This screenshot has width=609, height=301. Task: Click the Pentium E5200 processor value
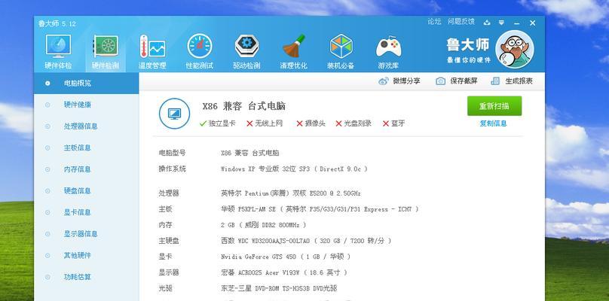point(291,193)
